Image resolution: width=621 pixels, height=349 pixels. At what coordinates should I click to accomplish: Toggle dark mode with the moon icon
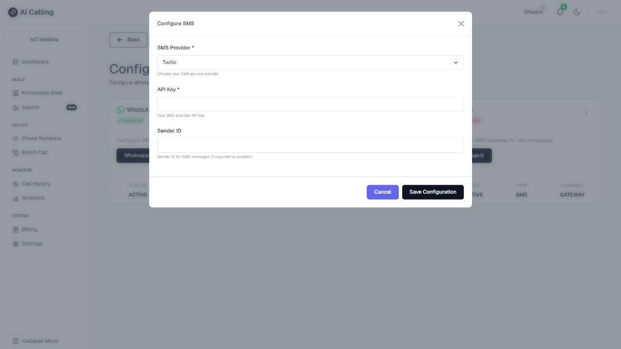tap(577, 12)
